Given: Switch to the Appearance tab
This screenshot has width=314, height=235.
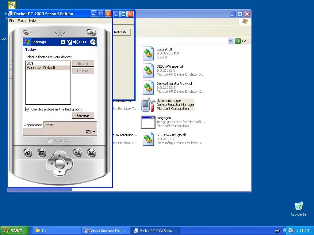Looking at the screenshot, I should pyautogui.click(x=33, y=125).
